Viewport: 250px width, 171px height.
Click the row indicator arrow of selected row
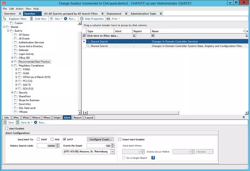84,41
